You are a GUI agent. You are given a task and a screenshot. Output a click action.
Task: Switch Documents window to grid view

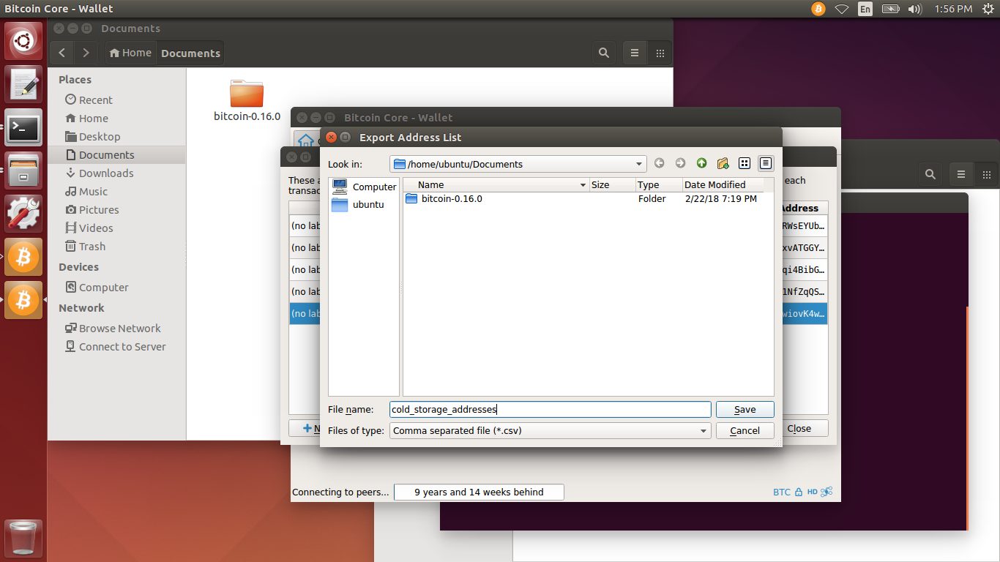[x=660, y=53]
